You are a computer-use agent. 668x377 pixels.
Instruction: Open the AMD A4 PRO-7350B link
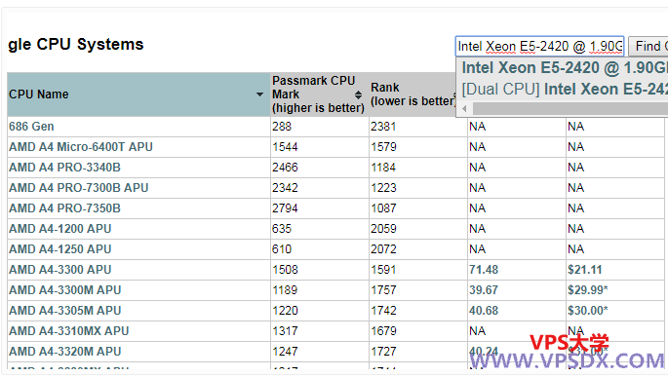coord(64,208)
